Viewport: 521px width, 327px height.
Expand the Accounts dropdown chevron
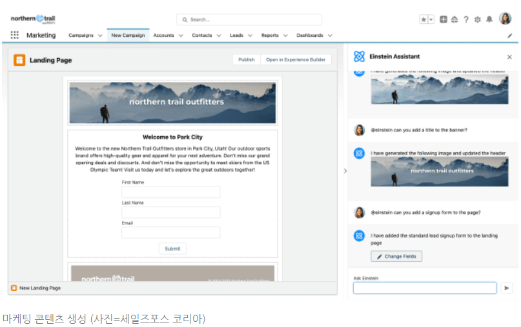pyautogui.click(x=181, y=35)
